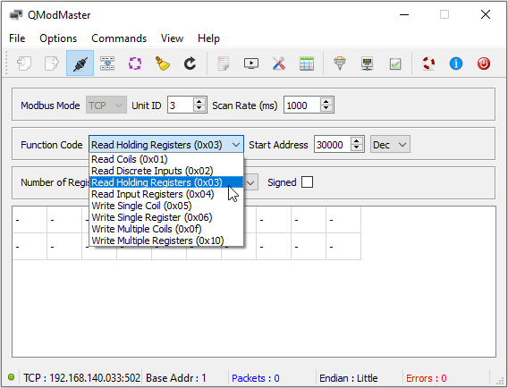Viewport: 508px width, 388px height.
Task: Select Read Input Registers (0x04) option
Action: point(166,194)
